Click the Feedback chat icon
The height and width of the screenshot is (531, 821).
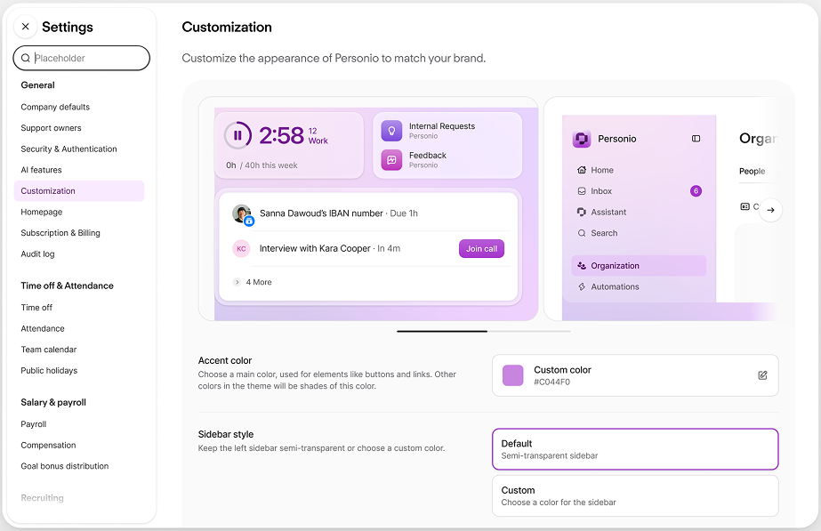pyautogui.click(x=391, y=160)
